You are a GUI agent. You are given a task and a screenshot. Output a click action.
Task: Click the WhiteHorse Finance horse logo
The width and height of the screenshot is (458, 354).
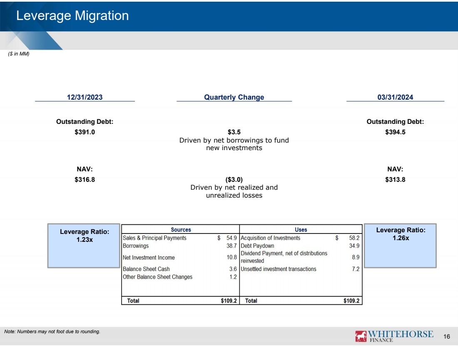click(361, 336)
